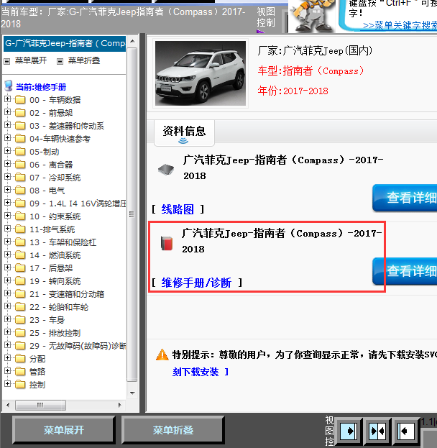Open the 菜单关键字搜索 link at top
437x448 pixels.
400,25
